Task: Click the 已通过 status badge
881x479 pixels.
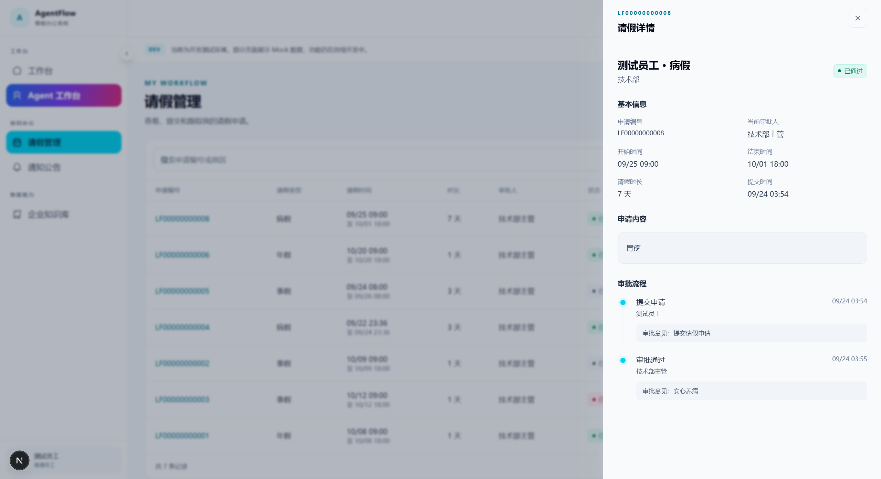Action: 850,71
